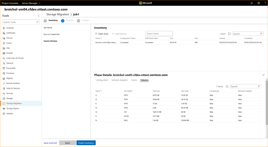This screenshot has width=268, height=147.
Task: Select Source Credentials section
Action: 52,34
